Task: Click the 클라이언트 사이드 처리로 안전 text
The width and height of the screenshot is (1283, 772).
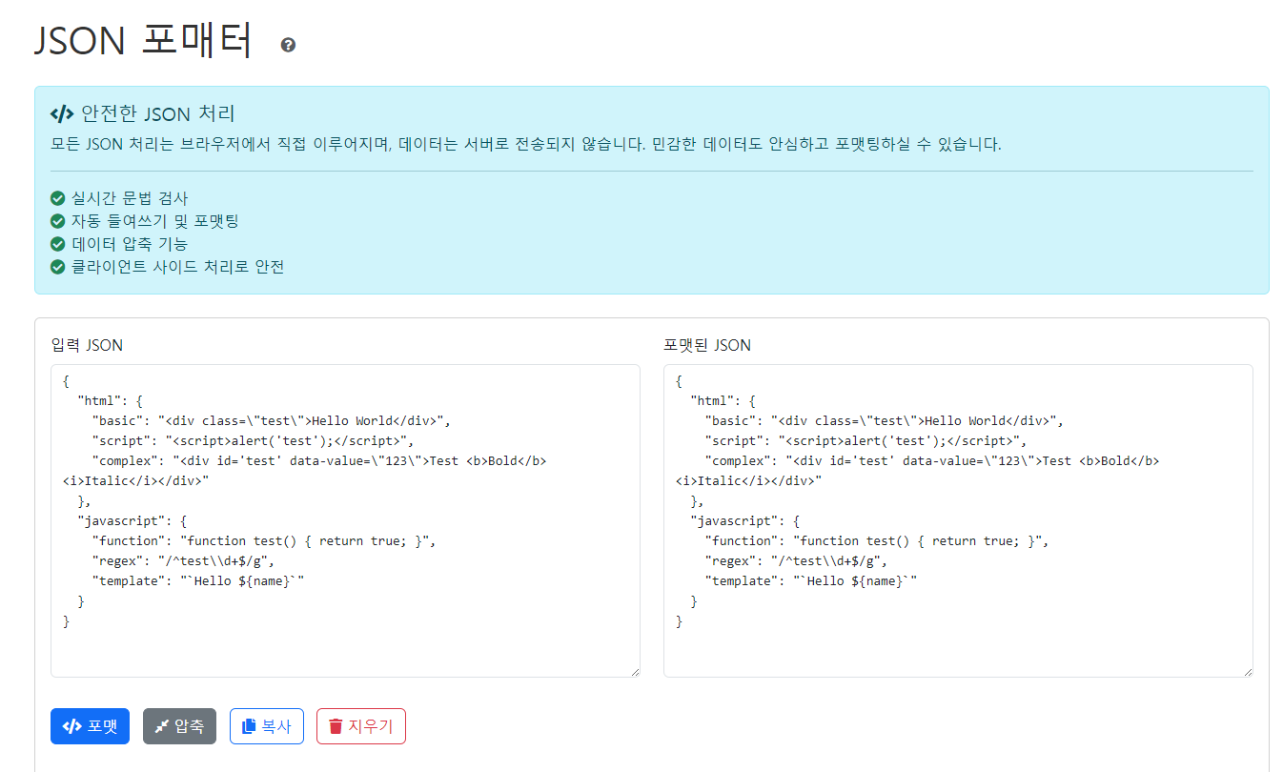Action: pyautogui.click(x=178, y=267)
